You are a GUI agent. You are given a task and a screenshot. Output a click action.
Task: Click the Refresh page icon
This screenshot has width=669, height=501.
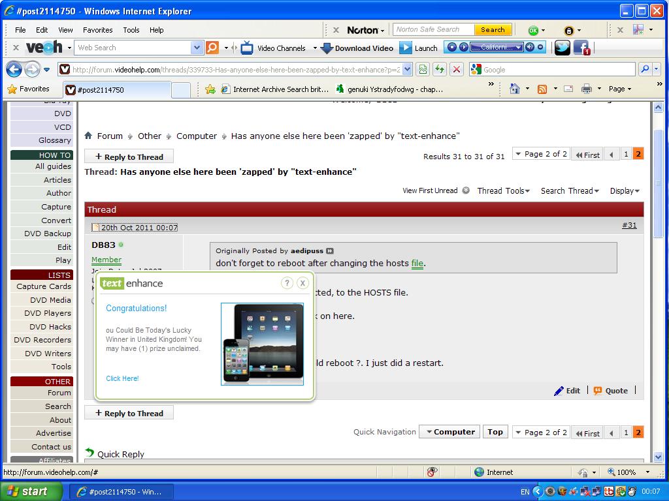tap(440, 69)
